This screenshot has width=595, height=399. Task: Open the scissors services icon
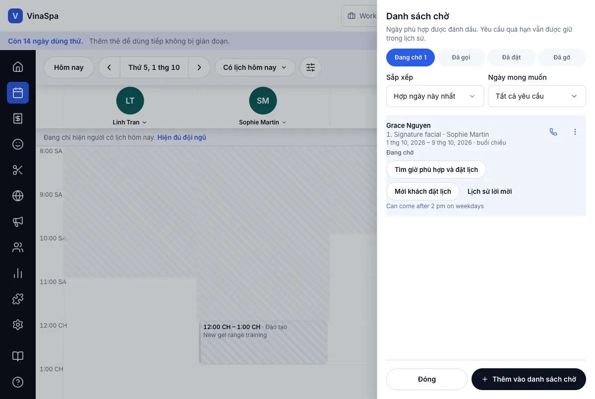coord(18,170)
